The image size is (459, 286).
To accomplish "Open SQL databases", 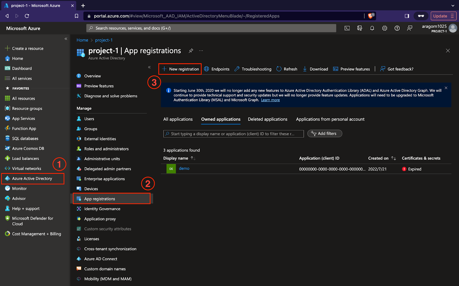I will tap(22, 138).
